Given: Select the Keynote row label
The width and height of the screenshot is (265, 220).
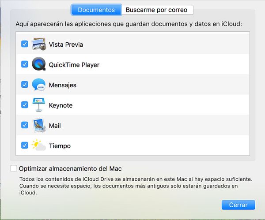Looking at the screenshot, I should click(x=61, y=105).
